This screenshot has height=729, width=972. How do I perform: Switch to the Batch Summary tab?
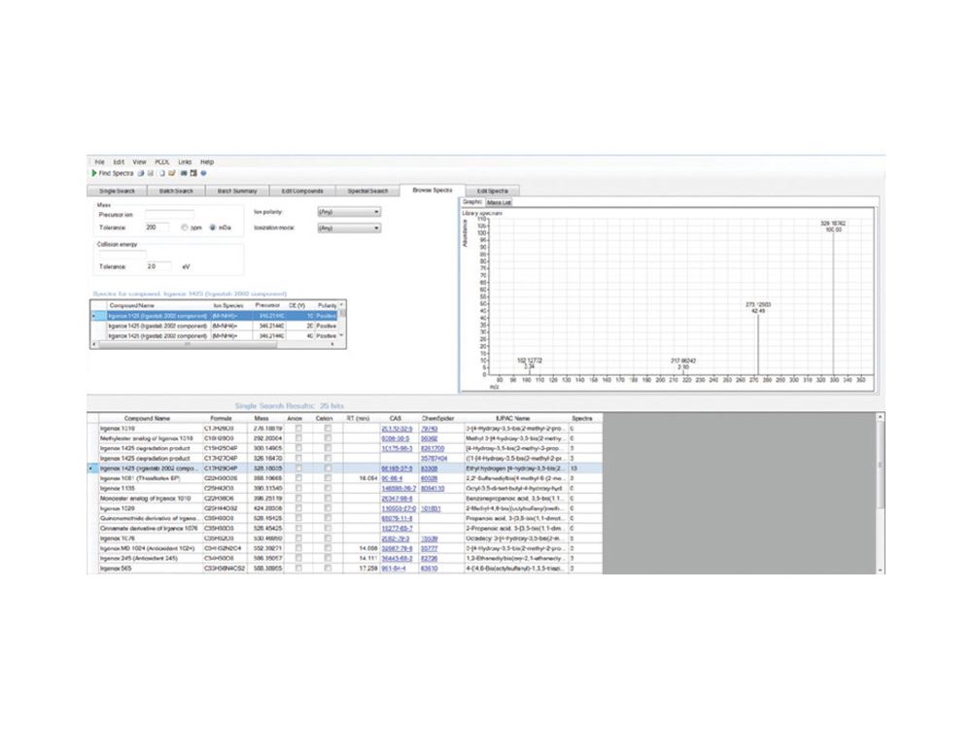click(235, 190)
